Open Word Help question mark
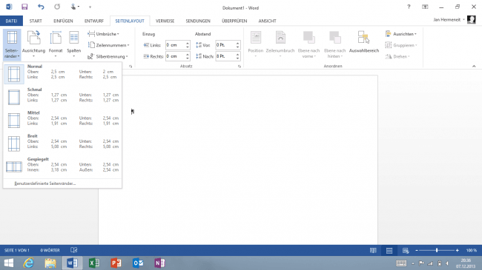The image size is (482, 270). click(x=409, y=7)
